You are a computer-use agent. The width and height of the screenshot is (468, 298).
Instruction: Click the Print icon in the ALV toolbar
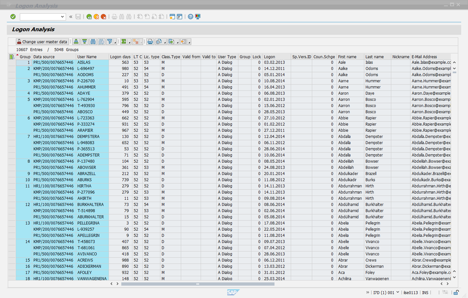pos(150,42)
